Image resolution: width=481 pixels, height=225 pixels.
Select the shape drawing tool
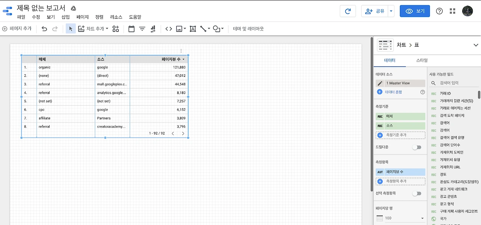216,28
